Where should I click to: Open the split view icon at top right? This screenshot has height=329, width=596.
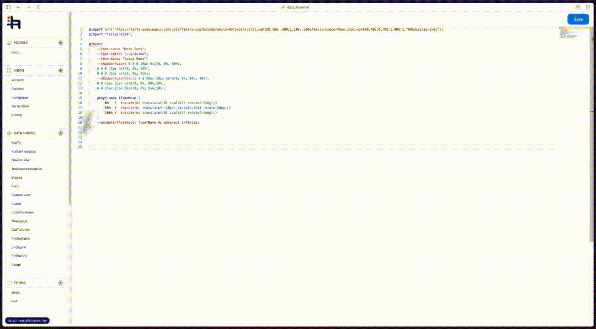pyautogui.click(x=588, y=7)
